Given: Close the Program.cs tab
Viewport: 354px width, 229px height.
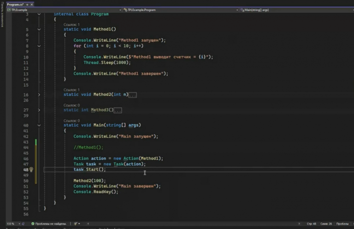Looking at the screenshot, I should pos(32,4).
